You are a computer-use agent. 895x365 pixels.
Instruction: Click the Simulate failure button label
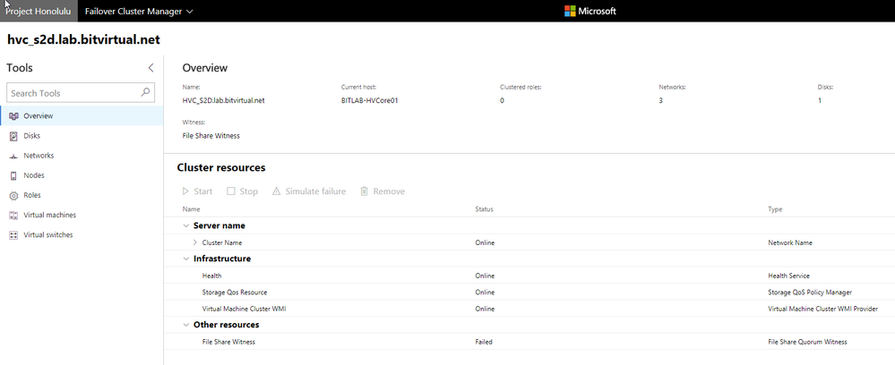click(315, 191)
